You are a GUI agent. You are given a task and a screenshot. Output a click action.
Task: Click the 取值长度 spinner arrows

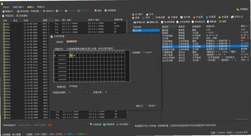click(x=123, y=92)
